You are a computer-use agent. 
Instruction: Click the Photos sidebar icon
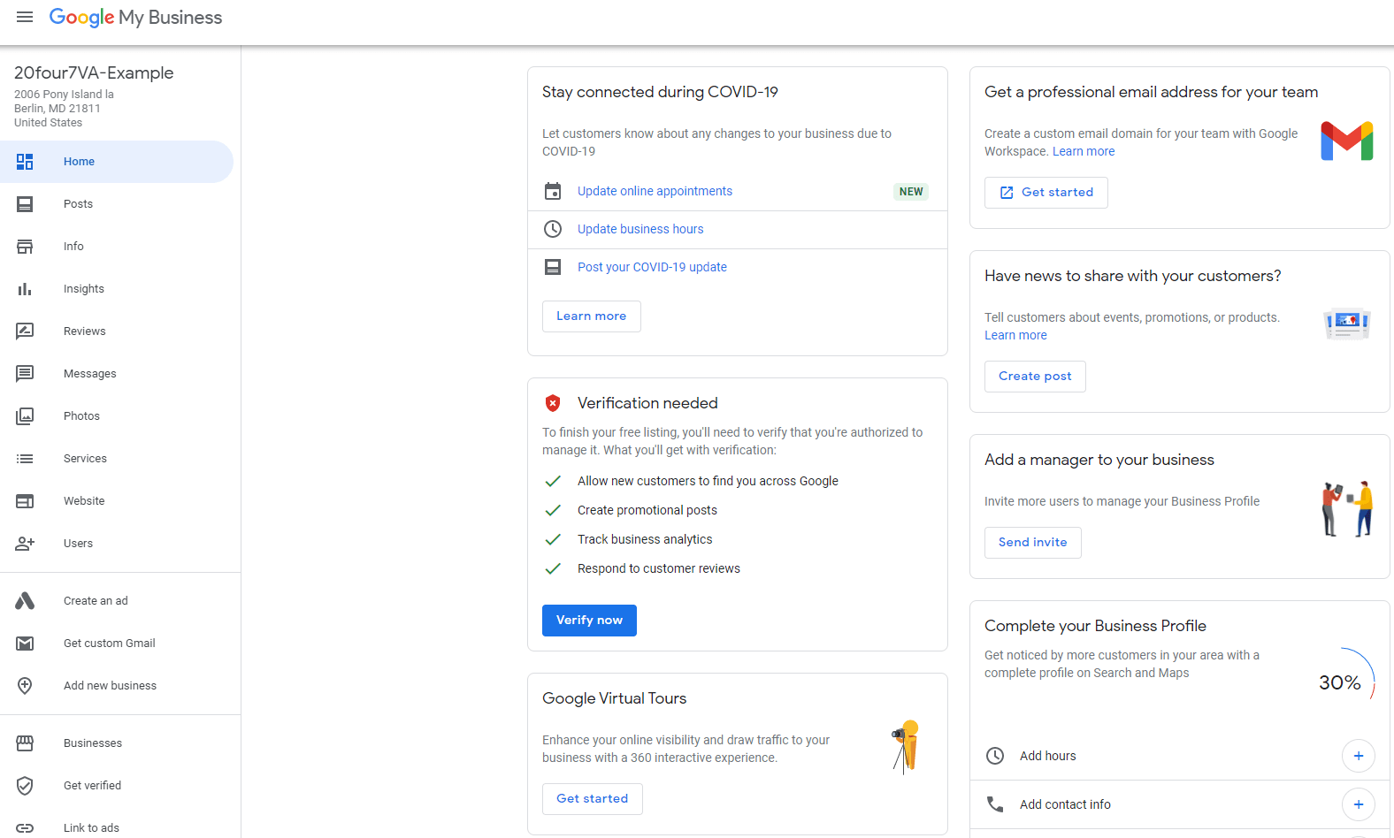25,416
